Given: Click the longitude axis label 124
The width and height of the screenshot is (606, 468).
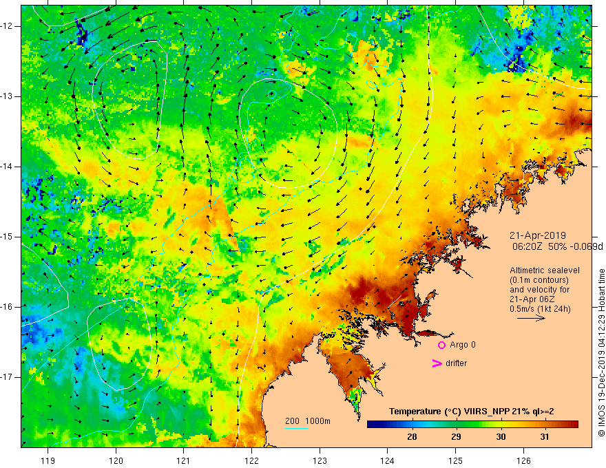Looking at the screenshot, I should click(x=388, y=460).
